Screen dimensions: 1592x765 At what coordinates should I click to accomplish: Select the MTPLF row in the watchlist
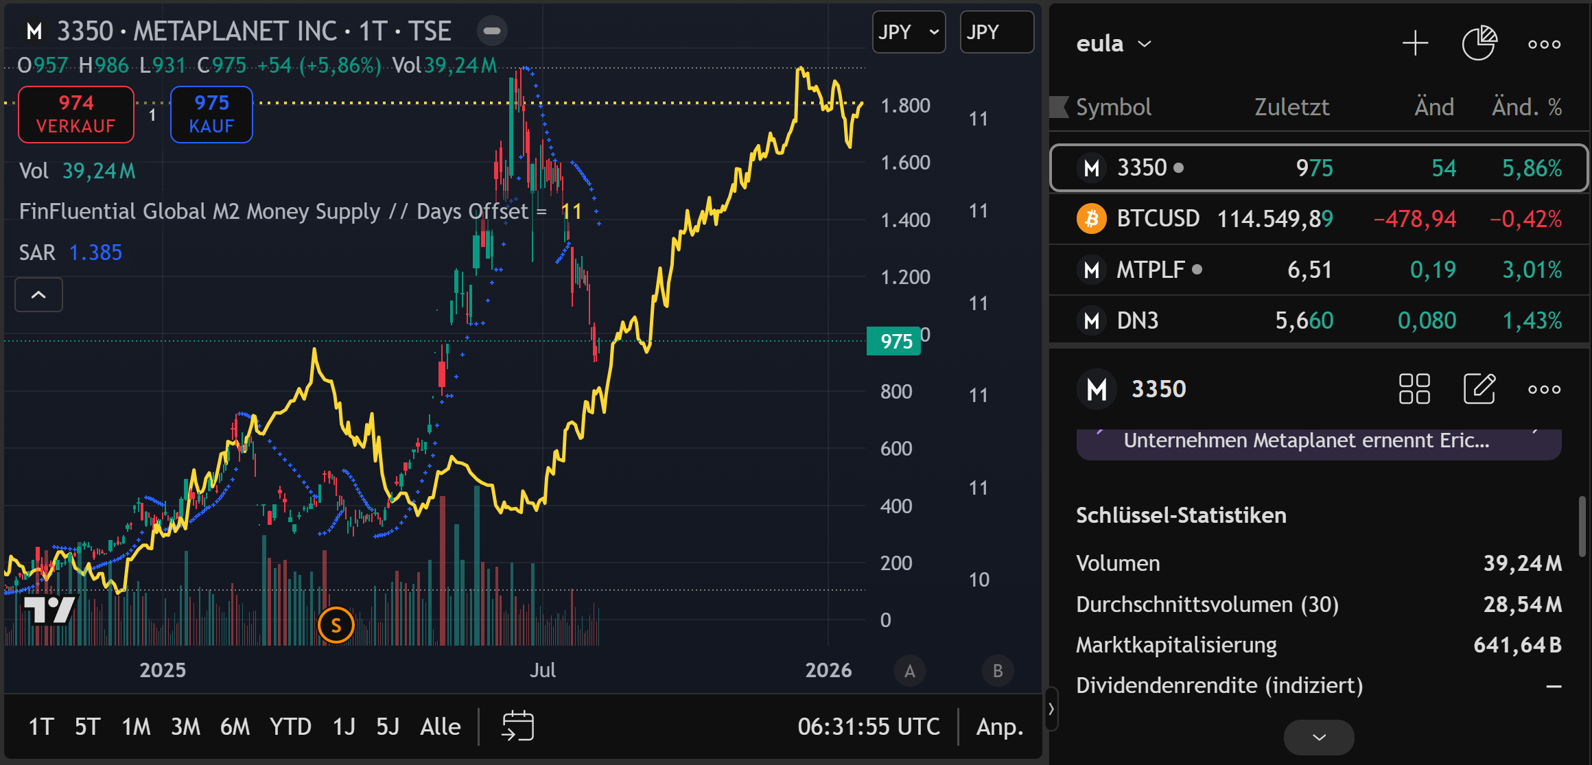(1319, 270)
